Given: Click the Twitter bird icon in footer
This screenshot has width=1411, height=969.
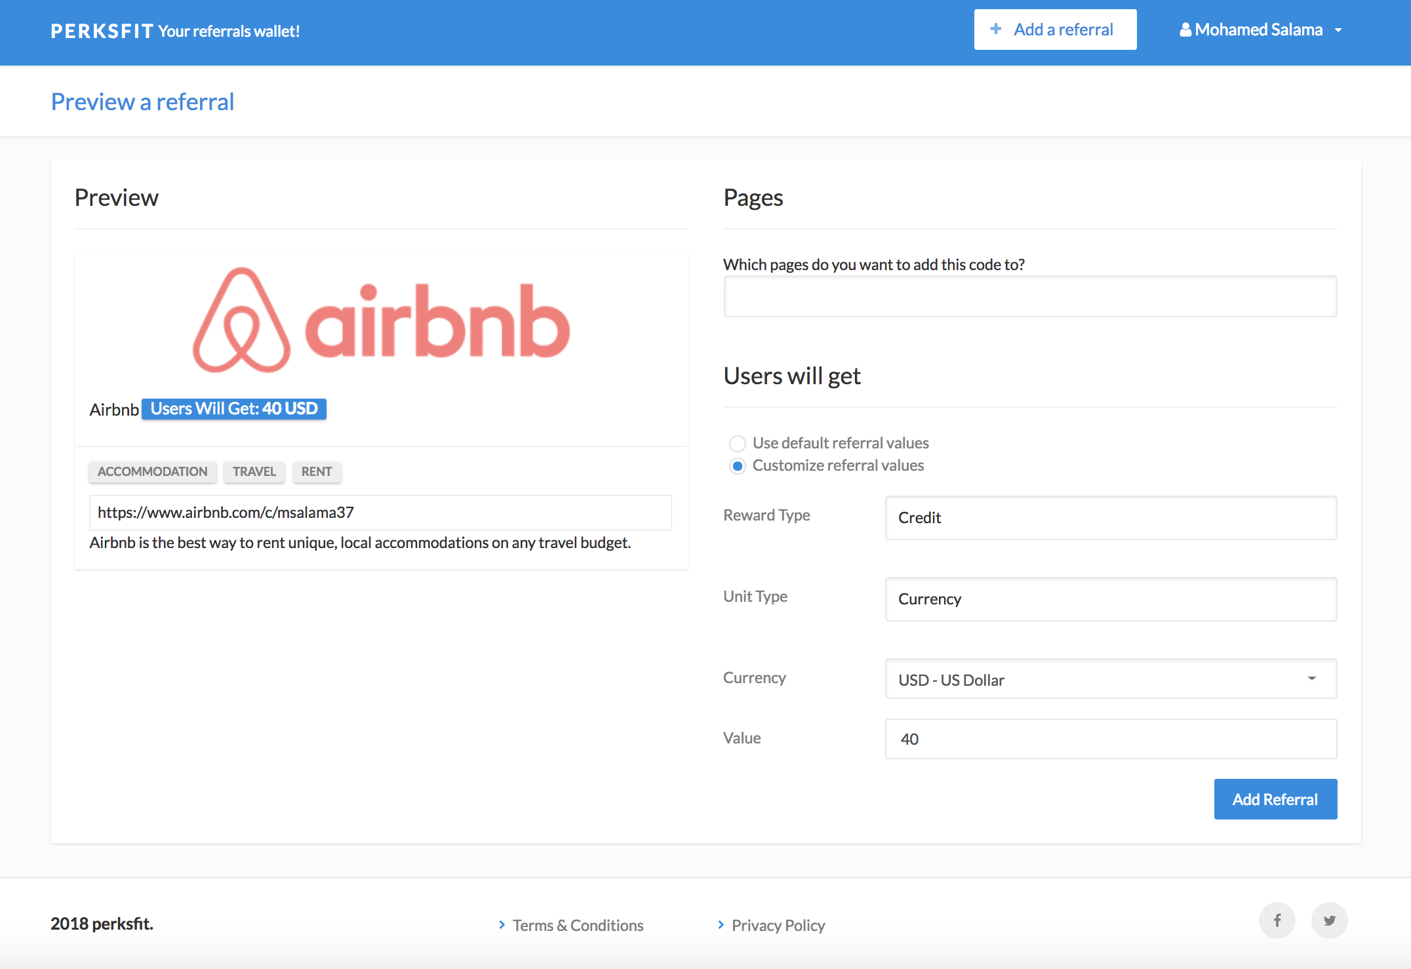Looking at the screenshot, I should point(1329,920).
